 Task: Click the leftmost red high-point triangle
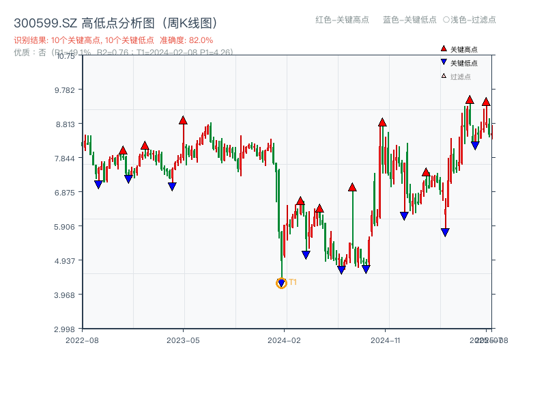point(123,150)
